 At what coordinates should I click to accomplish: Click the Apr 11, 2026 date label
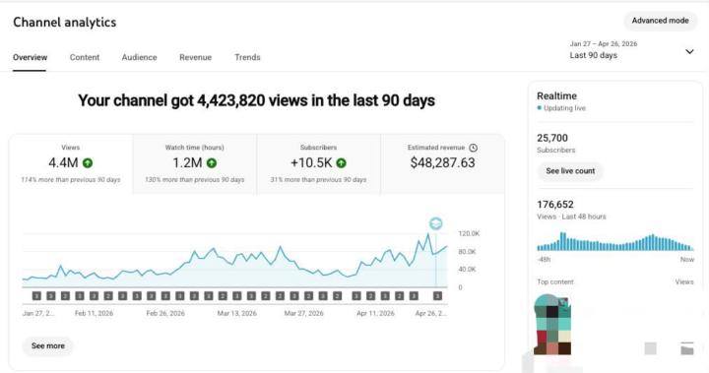click(375, 313)
